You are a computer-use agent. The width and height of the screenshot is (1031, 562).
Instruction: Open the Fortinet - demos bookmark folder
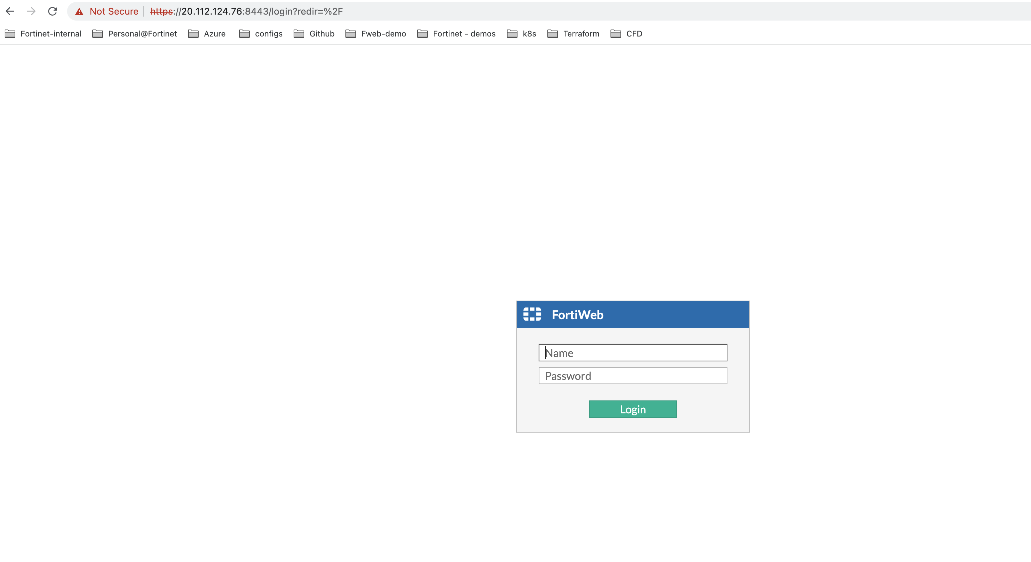point(456,34)
